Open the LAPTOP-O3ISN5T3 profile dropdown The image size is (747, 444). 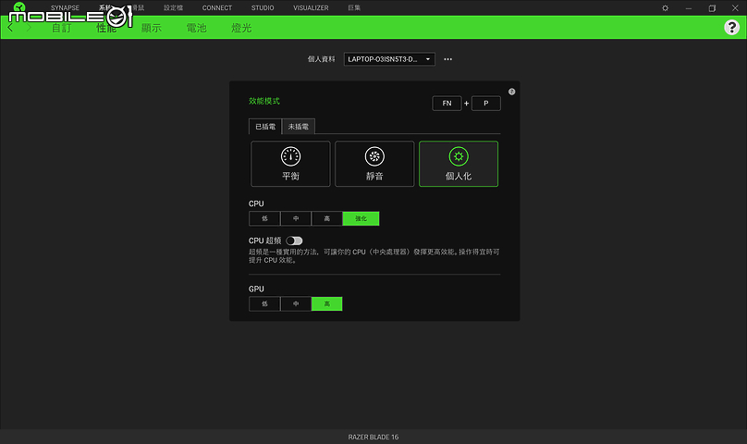(x=389, y=59)
